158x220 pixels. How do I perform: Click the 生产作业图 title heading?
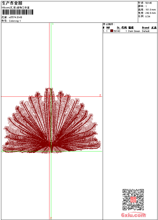point(12,3)
